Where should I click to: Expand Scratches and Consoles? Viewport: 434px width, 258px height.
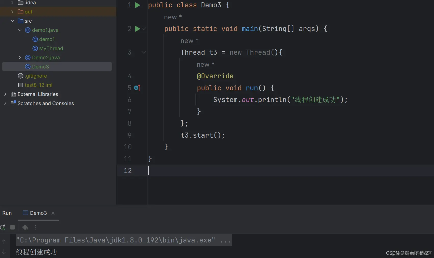(x=5, y=103)
